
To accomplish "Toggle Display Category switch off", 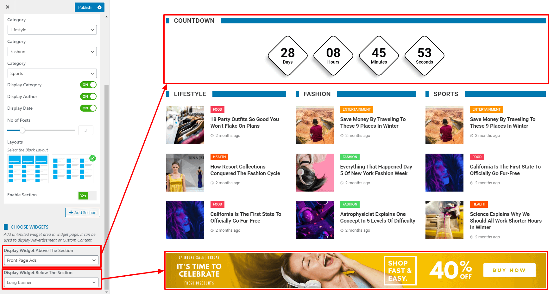I will click(88, 85).
